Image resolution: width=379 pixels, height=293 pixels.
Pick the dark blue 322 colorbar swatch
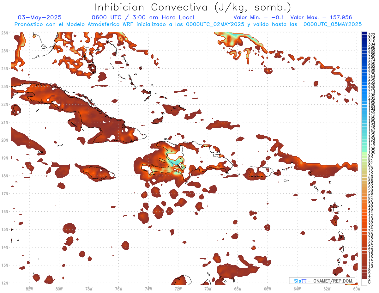coord(364,34)
